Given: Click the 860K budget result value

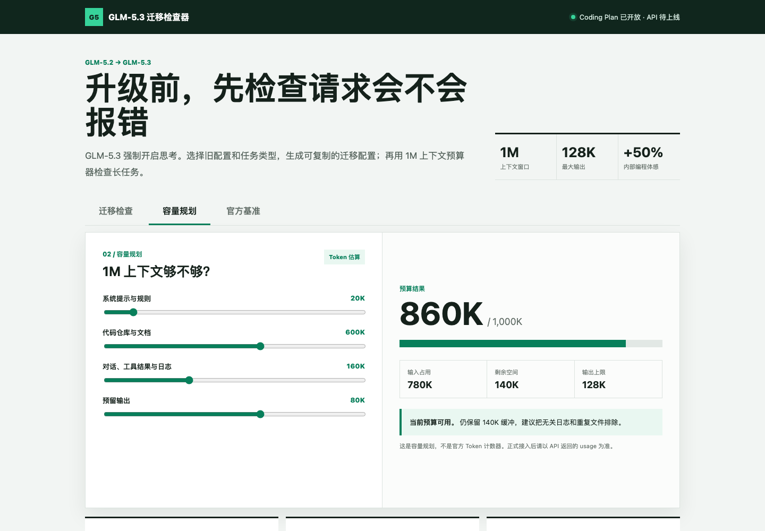Looking at the screenshot, I should pos(441,314).
